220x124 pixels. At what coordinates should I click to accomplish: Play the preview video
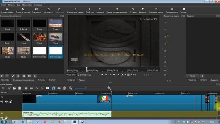tap(110, 75)
